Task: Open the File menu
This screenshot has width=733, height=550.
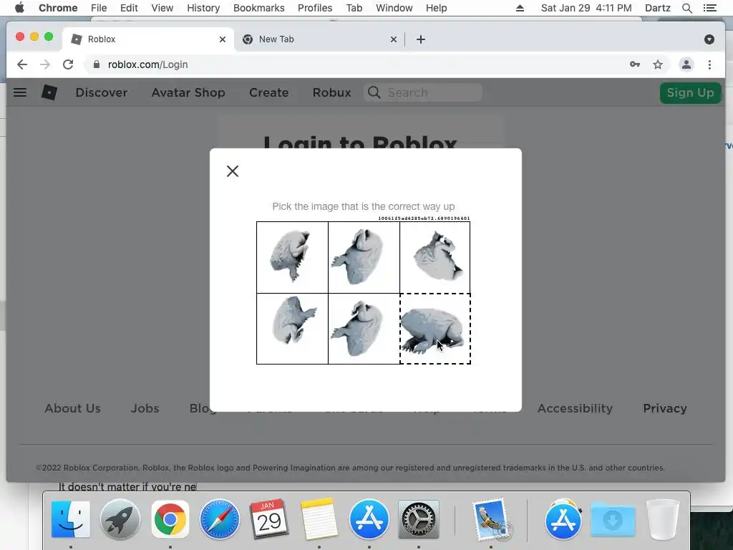Action: [x=99, y=8]
